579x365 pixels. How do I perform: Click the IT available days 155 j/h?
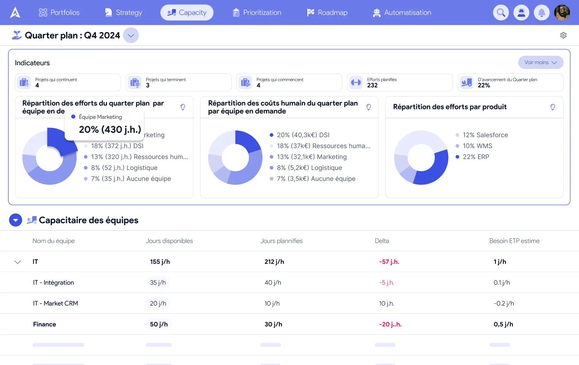click(x=160, y=262)
